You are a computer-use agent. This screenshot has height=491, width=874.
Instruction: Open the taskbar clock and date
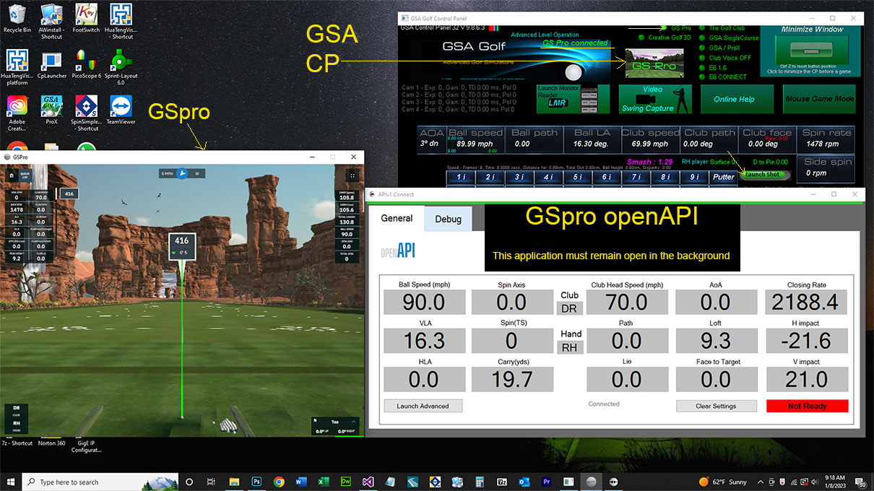tap(836, 482)
